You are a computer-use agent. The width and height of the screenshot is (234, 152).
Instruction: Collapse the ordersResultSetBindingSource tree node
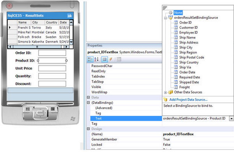click(x=165, y=18)
